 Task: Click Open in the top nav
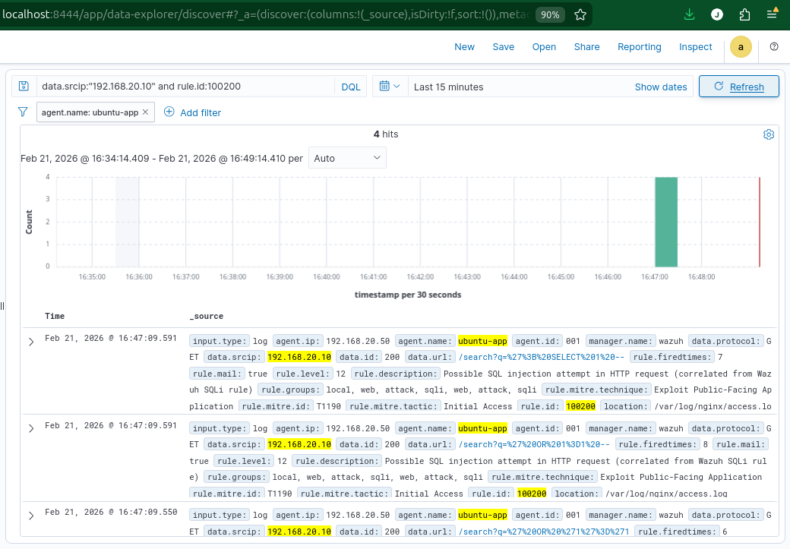544,47
